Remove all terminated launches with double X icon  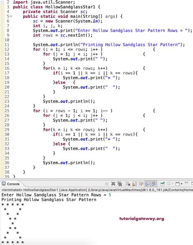(x=120, y=184)
